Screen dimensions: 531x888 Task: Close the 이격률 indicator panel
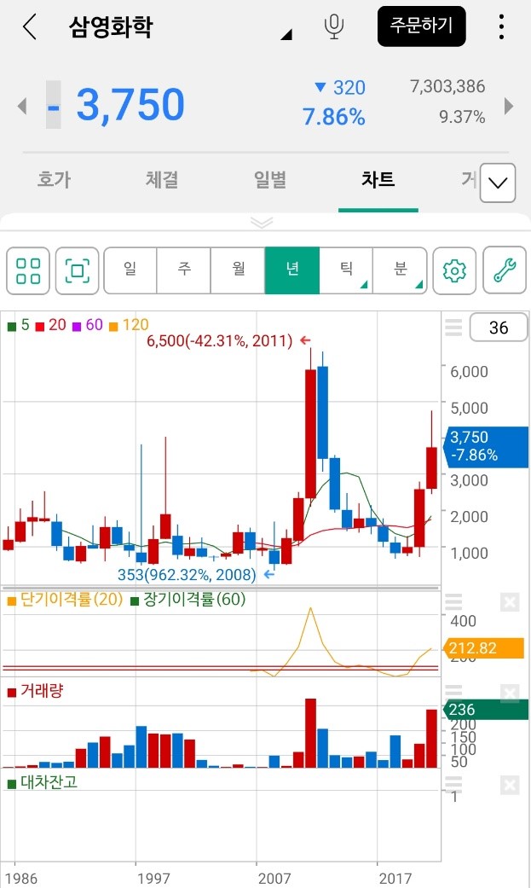(510, 602)
